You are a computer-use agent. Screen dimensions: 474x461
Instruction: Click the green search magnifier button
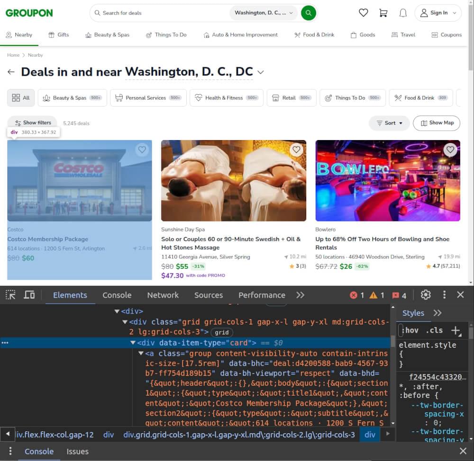tap(309, 13)
